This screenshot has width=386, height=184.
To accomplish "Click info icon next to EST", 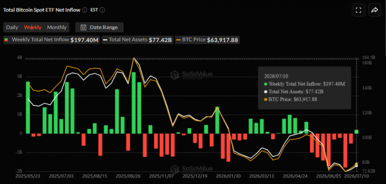I will [x=103, y=10].
